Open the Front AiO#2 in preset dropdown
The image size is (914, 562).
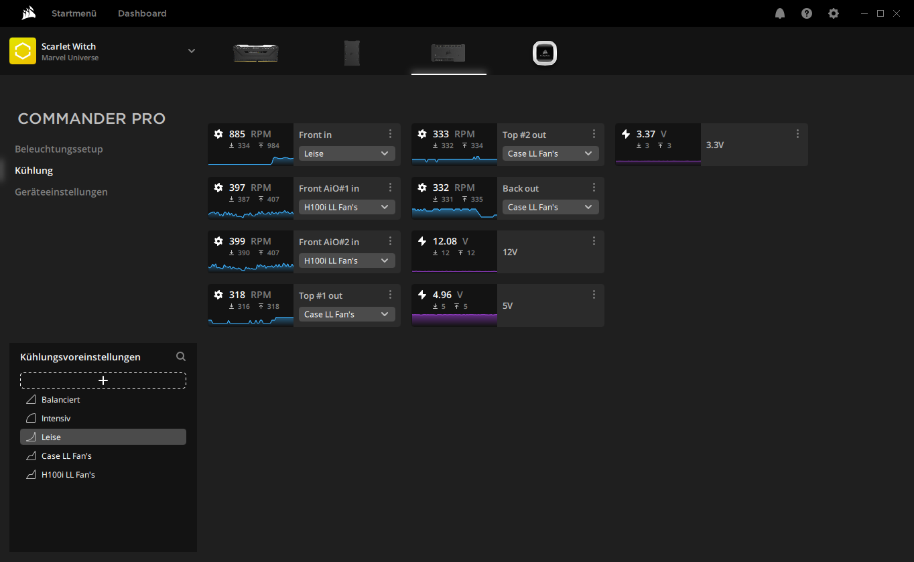pyautogui.click(x=347, y=261)
